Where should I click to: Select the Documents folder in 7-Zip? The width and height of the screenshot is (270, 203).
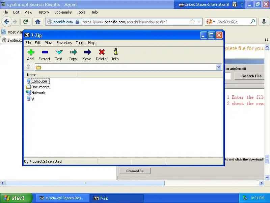point(38,87)
